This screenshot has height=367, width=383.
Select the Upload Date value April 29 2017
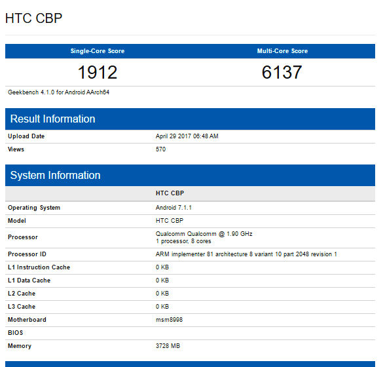[x=187, y=136]
